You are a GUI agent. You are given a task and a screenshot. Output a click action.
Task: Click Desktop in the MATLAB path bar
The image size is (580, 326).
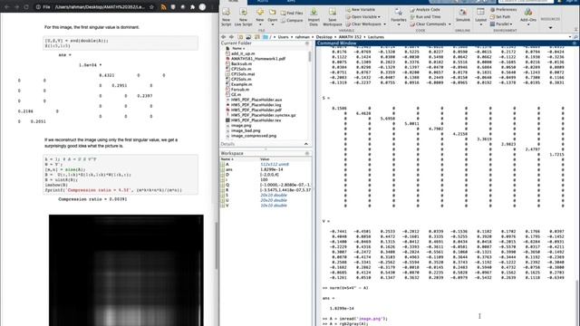pyautogui.click(x=324, y=37)
